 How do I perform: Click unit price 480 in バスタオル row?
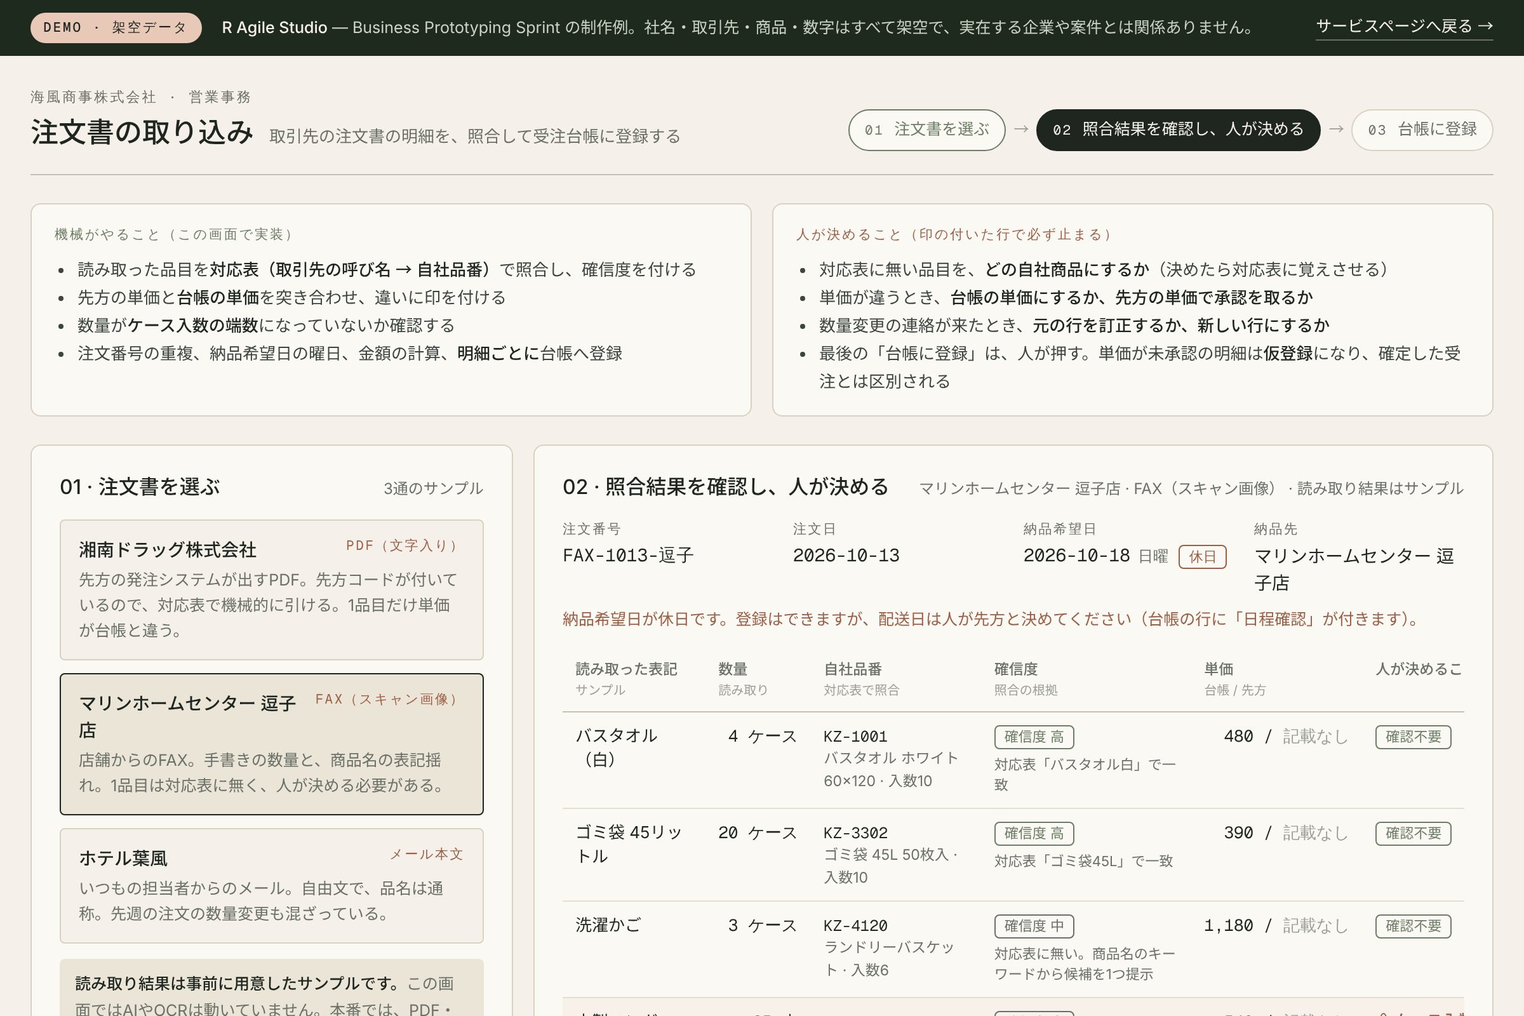pyautogui.click(x=1238, y=737)
